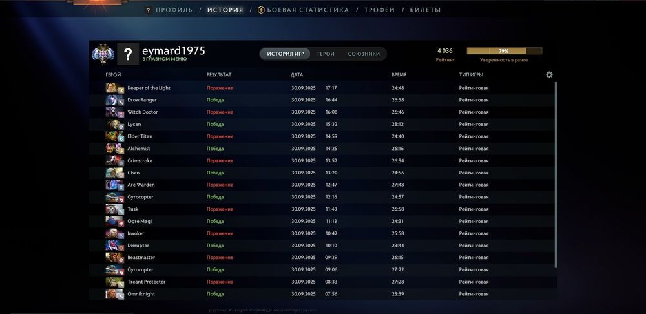Click the Dota Plus icon beside Боевая статистика
Viewport: 646px width, 314px height.
(x=261, y=10)
